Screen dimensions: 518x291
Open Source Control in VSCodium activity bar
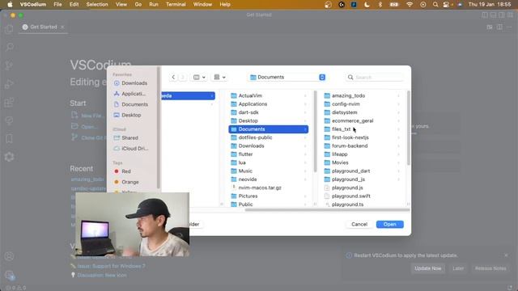point(9,65)
